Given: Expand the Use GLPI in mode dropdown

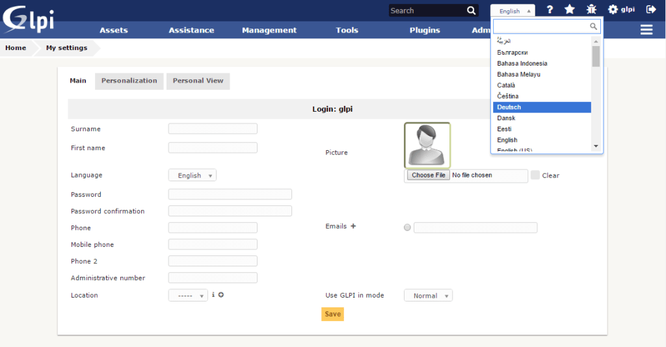Looking at the screenshot, I should click(428, 296).
